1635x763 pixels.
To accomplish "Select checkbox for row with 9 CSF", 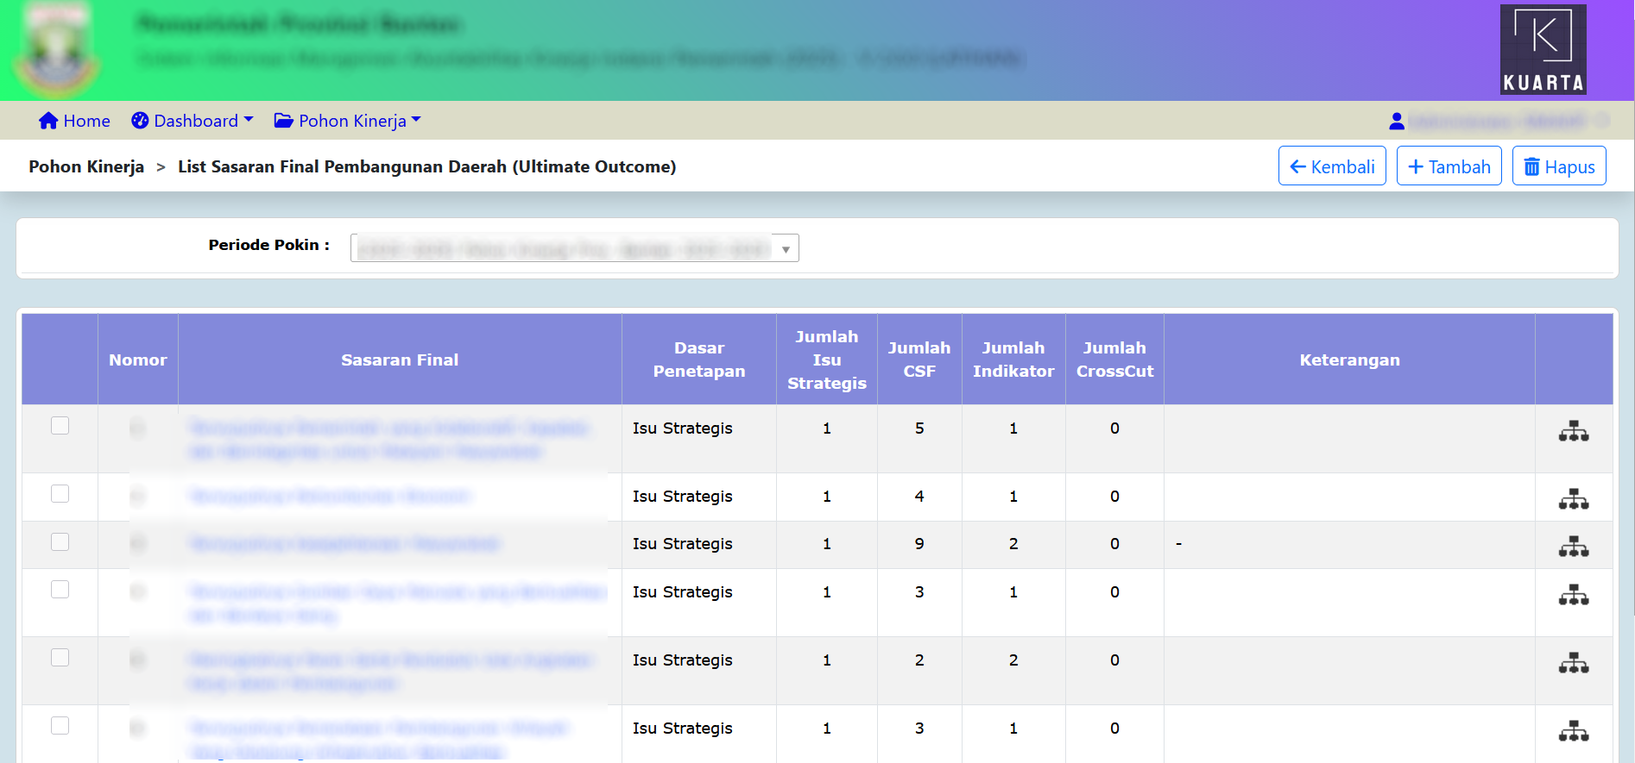I will click(x=60, y=542).
